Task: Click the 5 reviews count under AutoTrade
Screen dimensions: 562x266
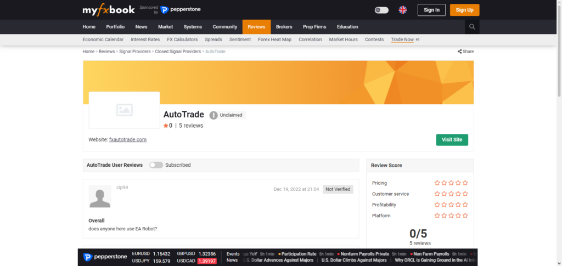Action: click(x=191, y=126)
